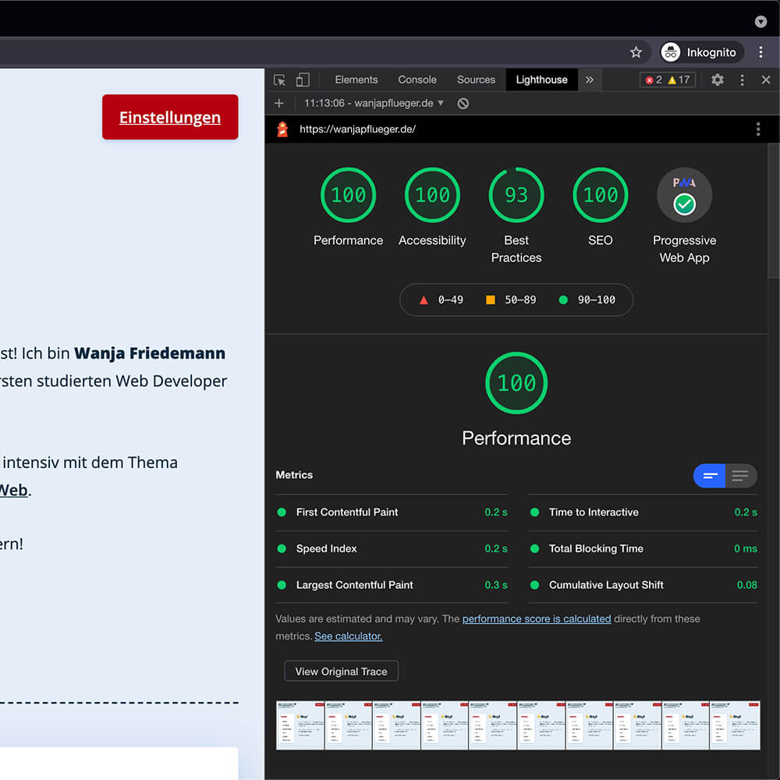Open the Console tab
The height and width of the screenshot is (780, 780).
[417, 80]
